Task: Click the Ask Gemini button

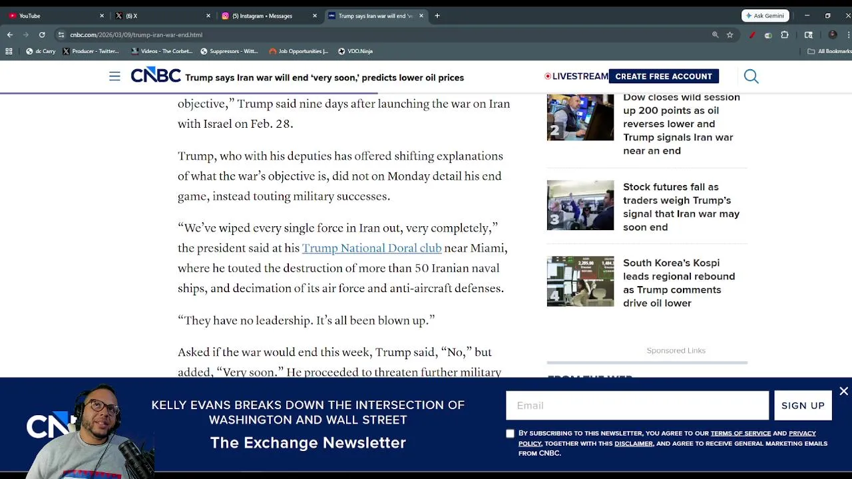Action: [765, 15]
